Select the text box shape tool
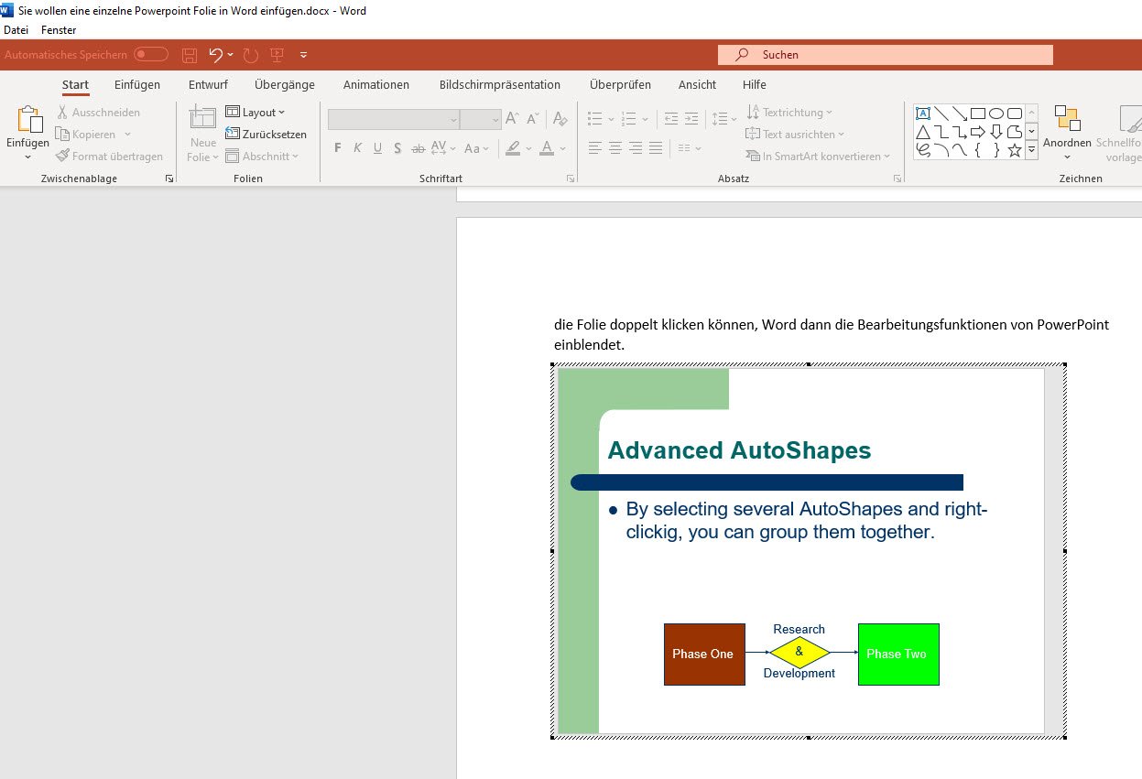Viewport: 1142px width, 779px height. pos(923,114)
